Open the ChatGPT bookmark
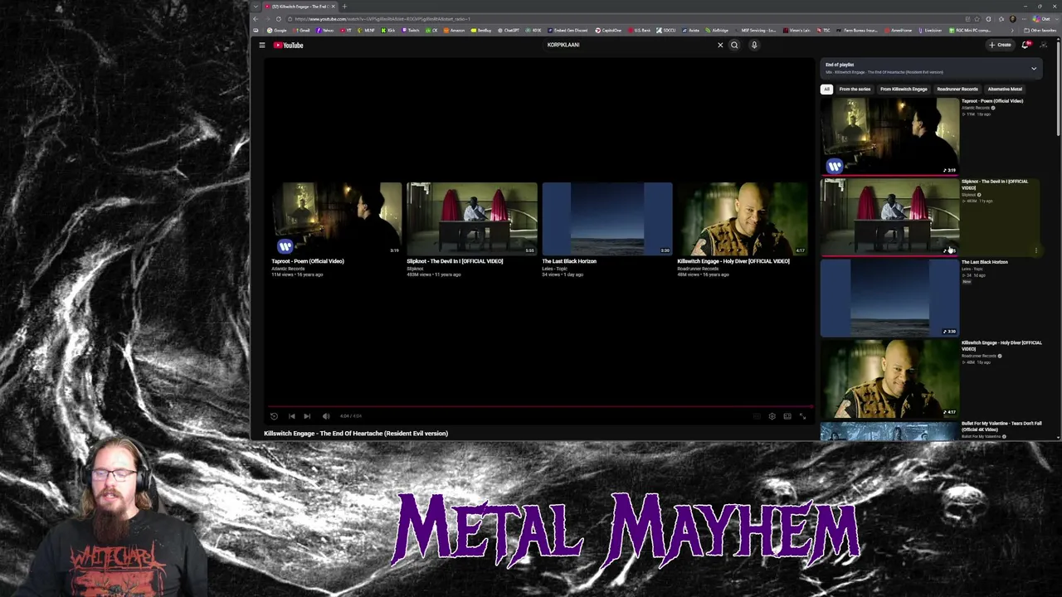1062x597 pixels. [x=509, y=31]
